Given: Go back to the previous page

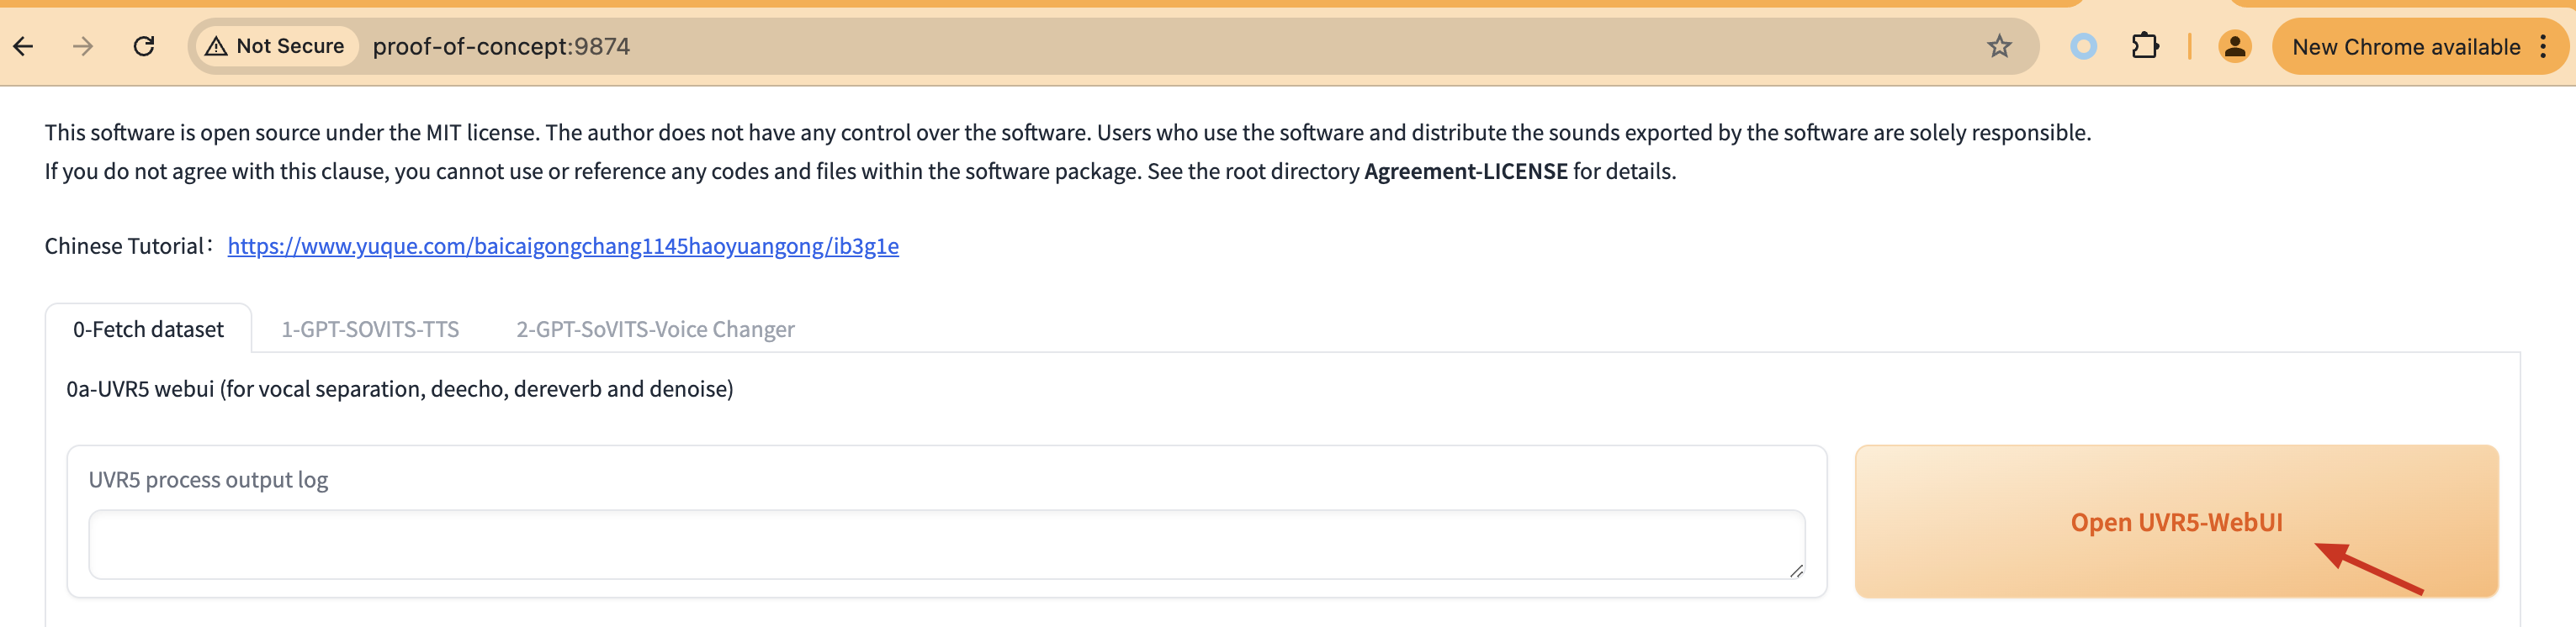Looking at the screenshot, I should [x=24, y=46].
